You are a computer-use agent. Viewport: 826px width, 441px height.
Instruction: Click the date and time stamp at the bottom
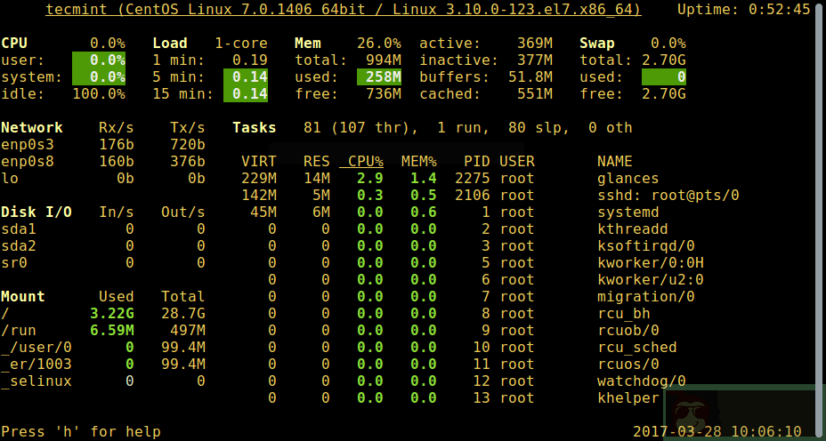point(717,431)
